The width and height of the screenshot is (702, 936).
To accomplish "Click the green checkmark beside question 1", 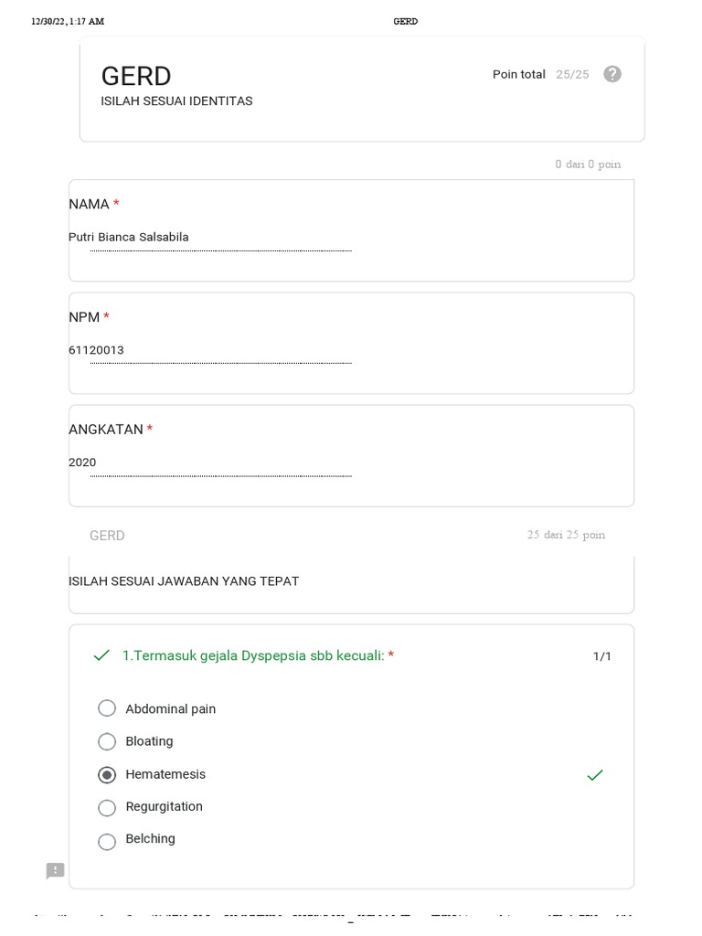I will [101, 655].
